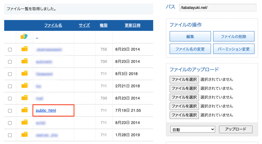Click the 8月3日 2018 date cell
The image size is (262, 144).
click(x=126, y=74)
